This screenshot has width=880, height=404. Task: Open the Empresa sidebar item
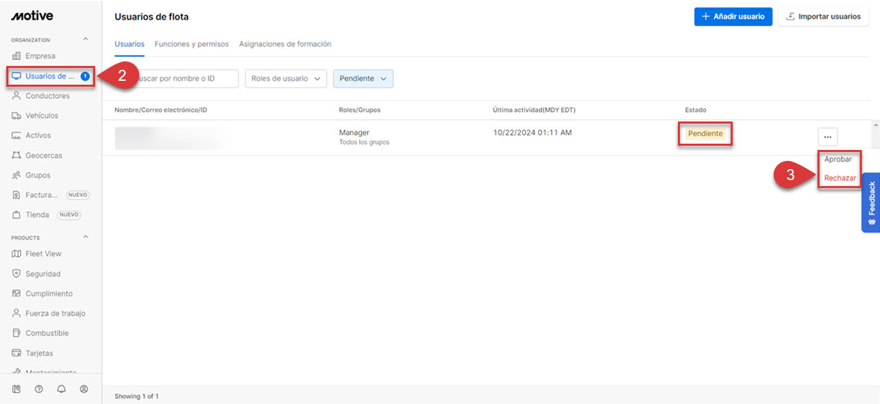[x=40, y=56]
